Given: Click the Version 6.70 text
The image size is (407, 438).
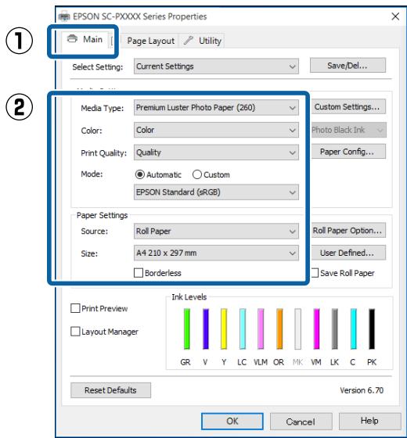Looking at the screenshot, I should 362,390.
